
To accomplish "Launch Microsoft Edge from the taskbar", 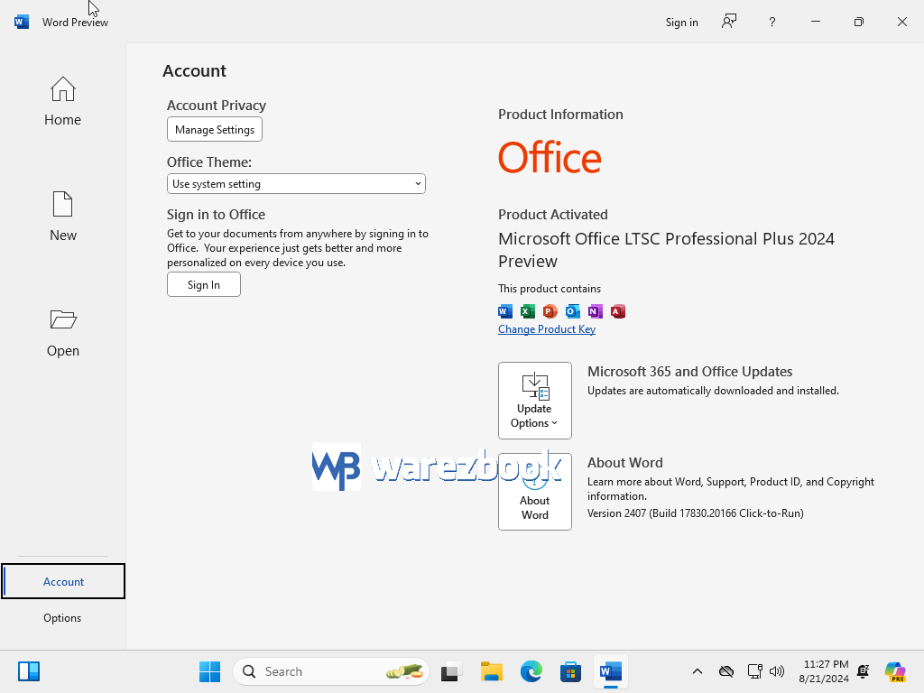I will [531, 671].
